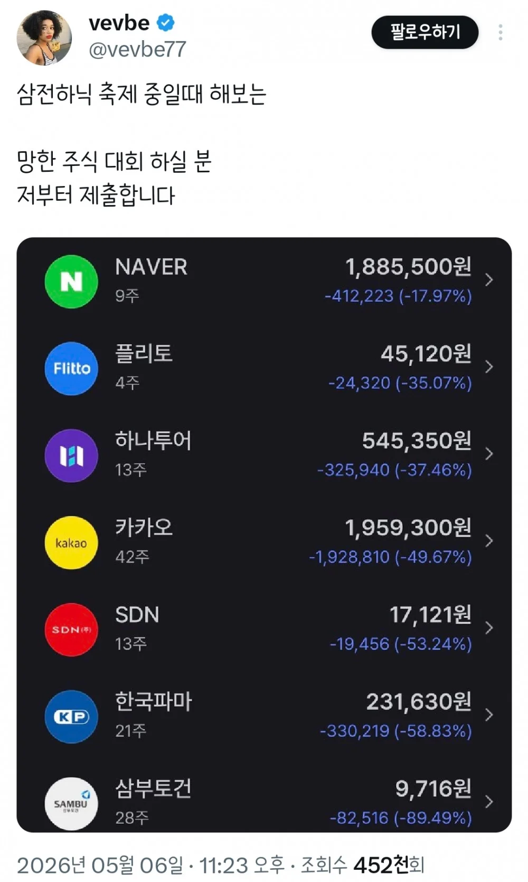Click the yellow kakao logo icon
Viewport: 528px width, 882px height.
tap(71, 543)
